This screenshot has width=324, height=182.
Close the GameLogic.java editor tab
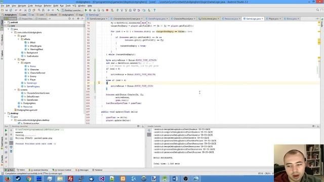[x=262, y=19]
